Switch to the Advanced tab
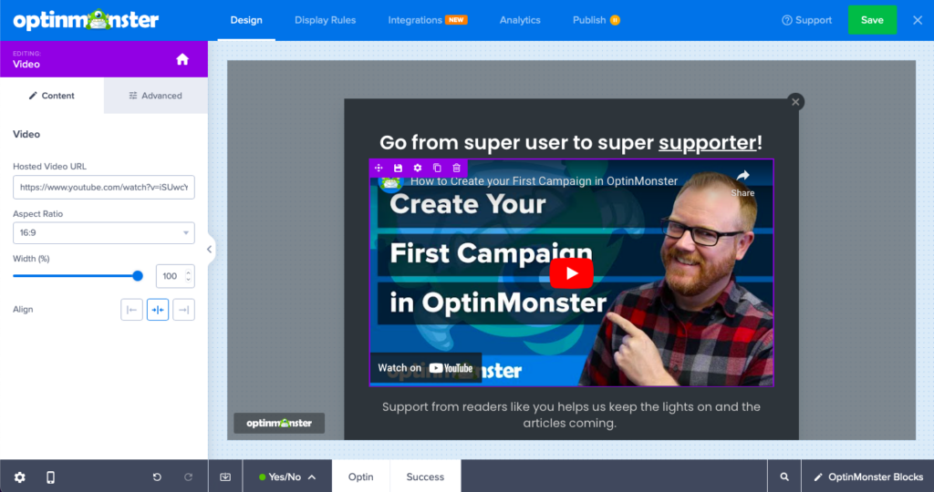934x492 pixels. (155, 96)
